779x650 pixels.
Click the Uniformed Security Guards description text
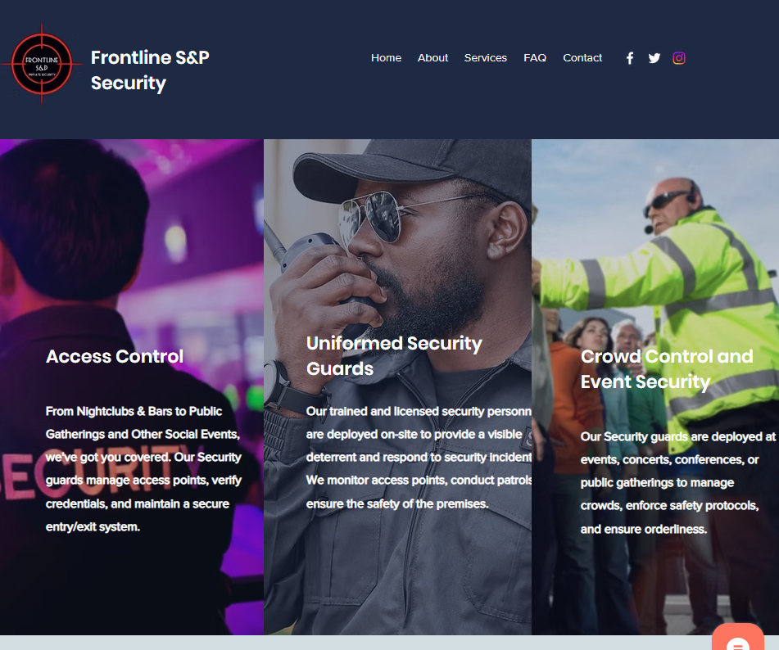[419, 458]
